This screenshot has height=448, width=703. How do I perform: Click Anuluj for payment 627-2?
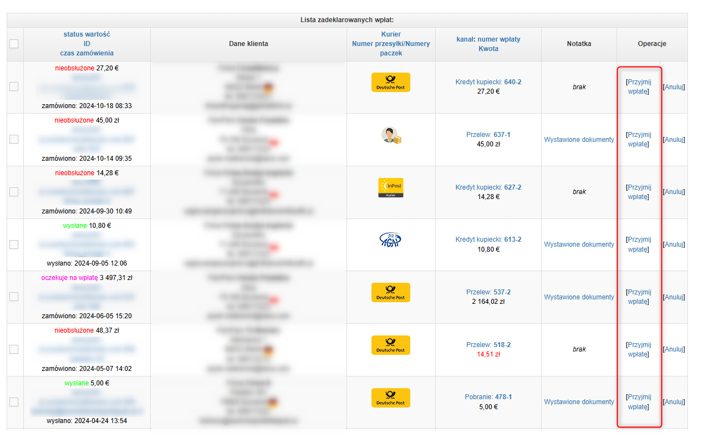tap(674, 192)
